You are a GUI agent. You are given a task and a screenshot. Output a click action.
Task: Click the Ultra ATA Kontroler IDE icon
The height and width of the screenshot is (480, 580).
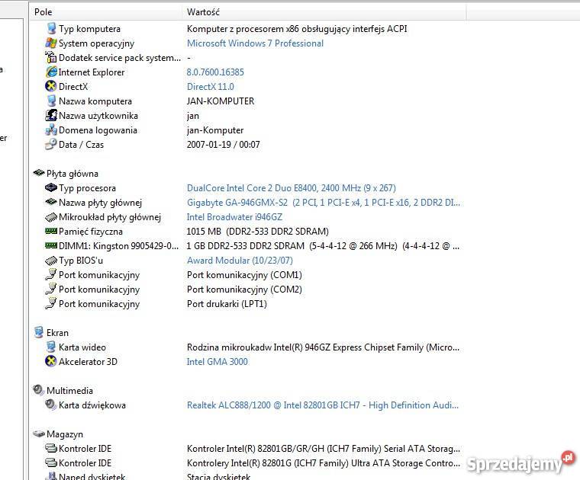point(51,462)
